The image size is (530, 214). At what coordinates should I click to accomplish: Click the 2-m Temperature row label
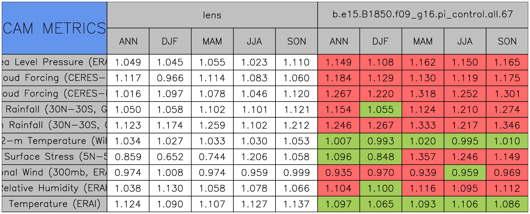pyautogui.click(x=54, y=141)
